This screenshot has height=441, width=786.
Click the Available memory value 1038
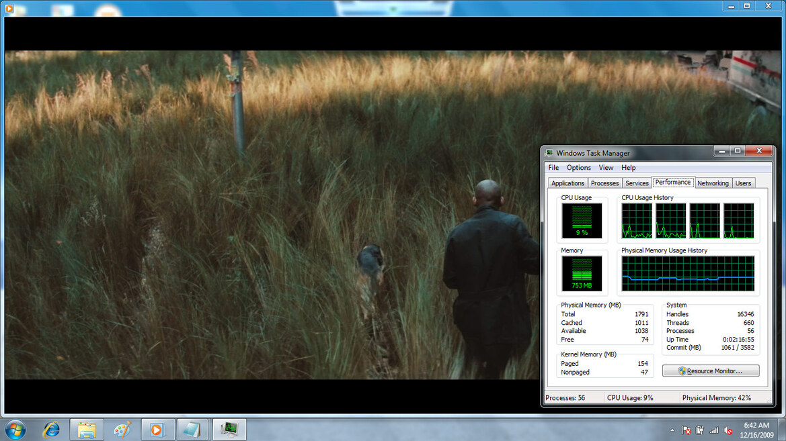click(x=641, y=331)
